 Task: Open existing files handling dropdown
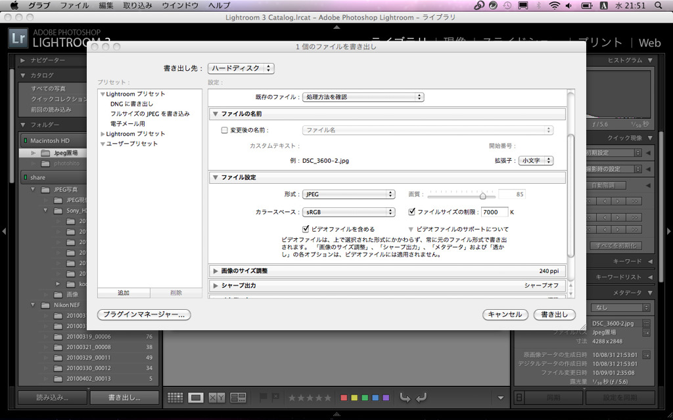tap(363, 97)
